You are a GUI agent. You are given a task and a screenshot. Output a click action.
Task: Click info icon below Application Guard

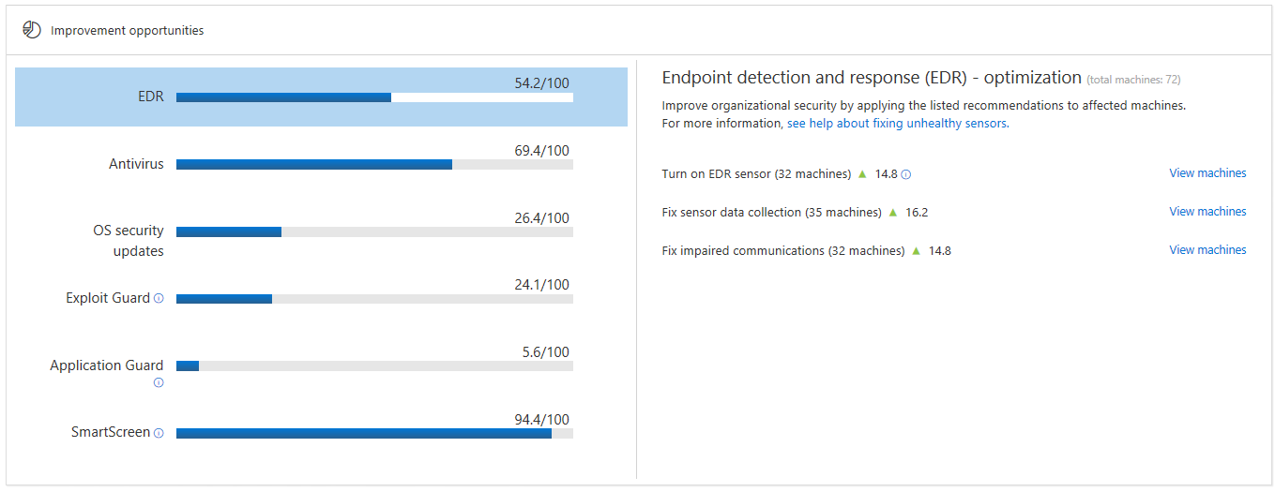click(159, 382)
